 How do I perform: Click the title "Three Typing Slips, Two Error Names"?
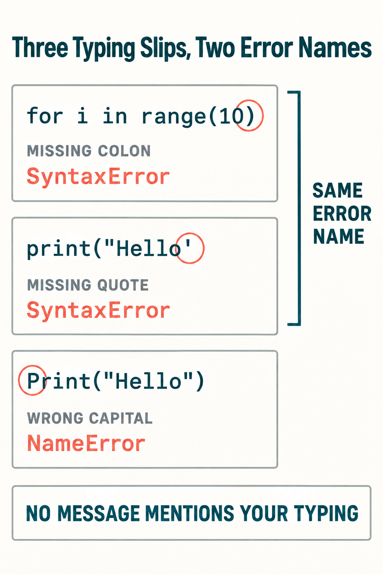191,49
